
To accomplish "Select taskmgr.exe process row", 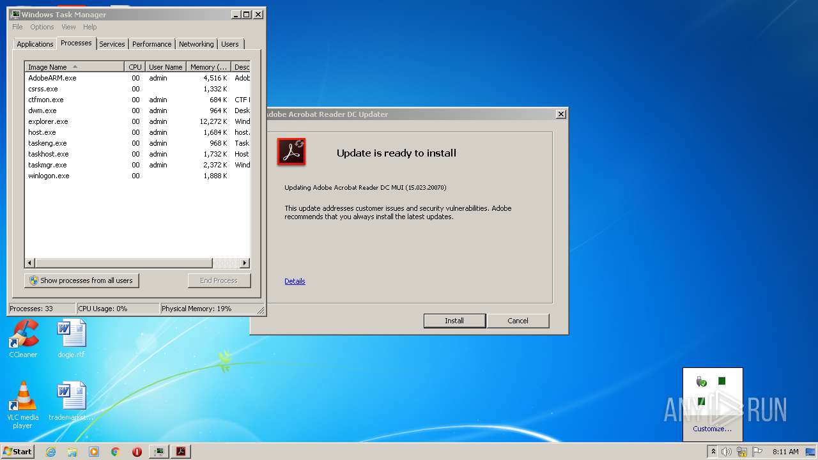I will (137, 165).
